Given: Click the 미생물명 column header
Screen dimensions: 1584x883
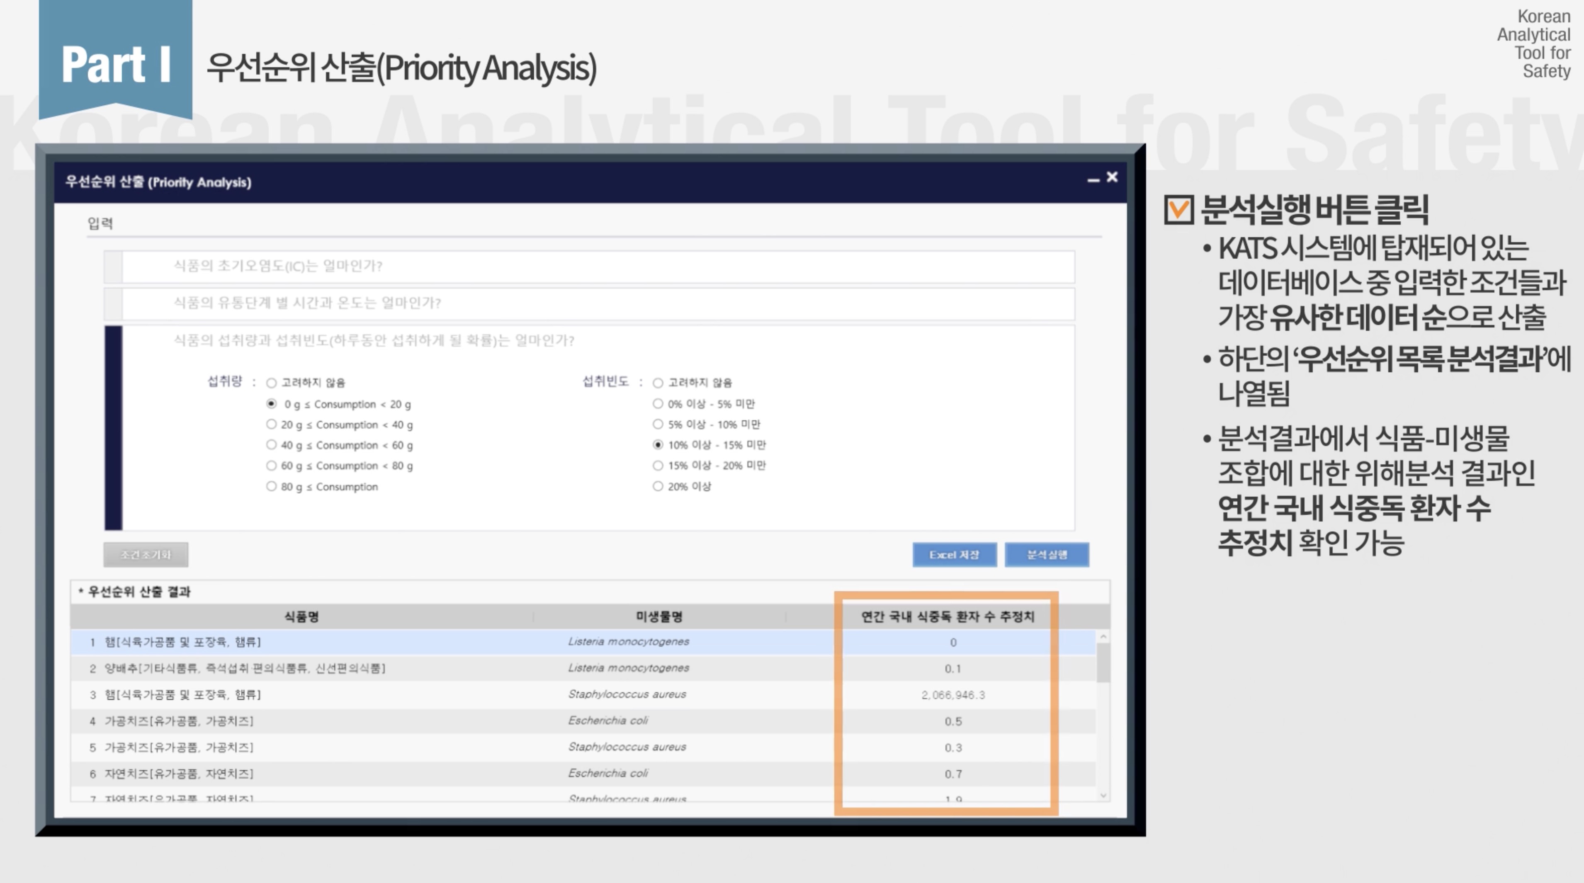Looking at the screenshot, I should (x=658, y=617).
